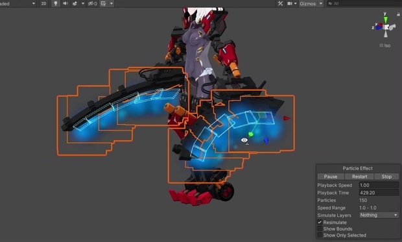Toggle the scene grid icon
This screenshot has width=402, height=242.
click(x=103, y=4)
